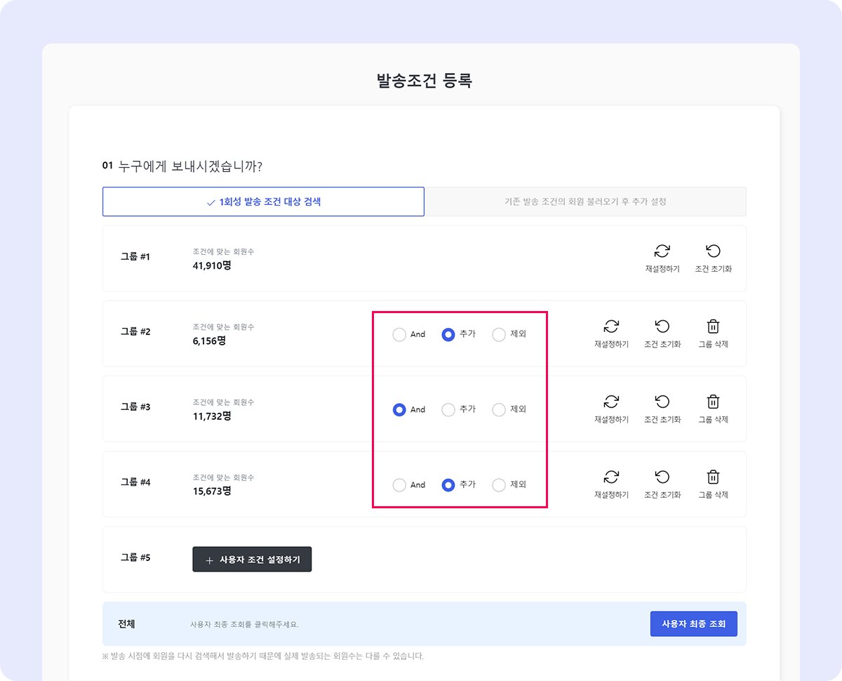Select the And radio for 그룹 #3
Image resolution: width=842 pixels, height=681 pixels.
[x=399, y=409]
